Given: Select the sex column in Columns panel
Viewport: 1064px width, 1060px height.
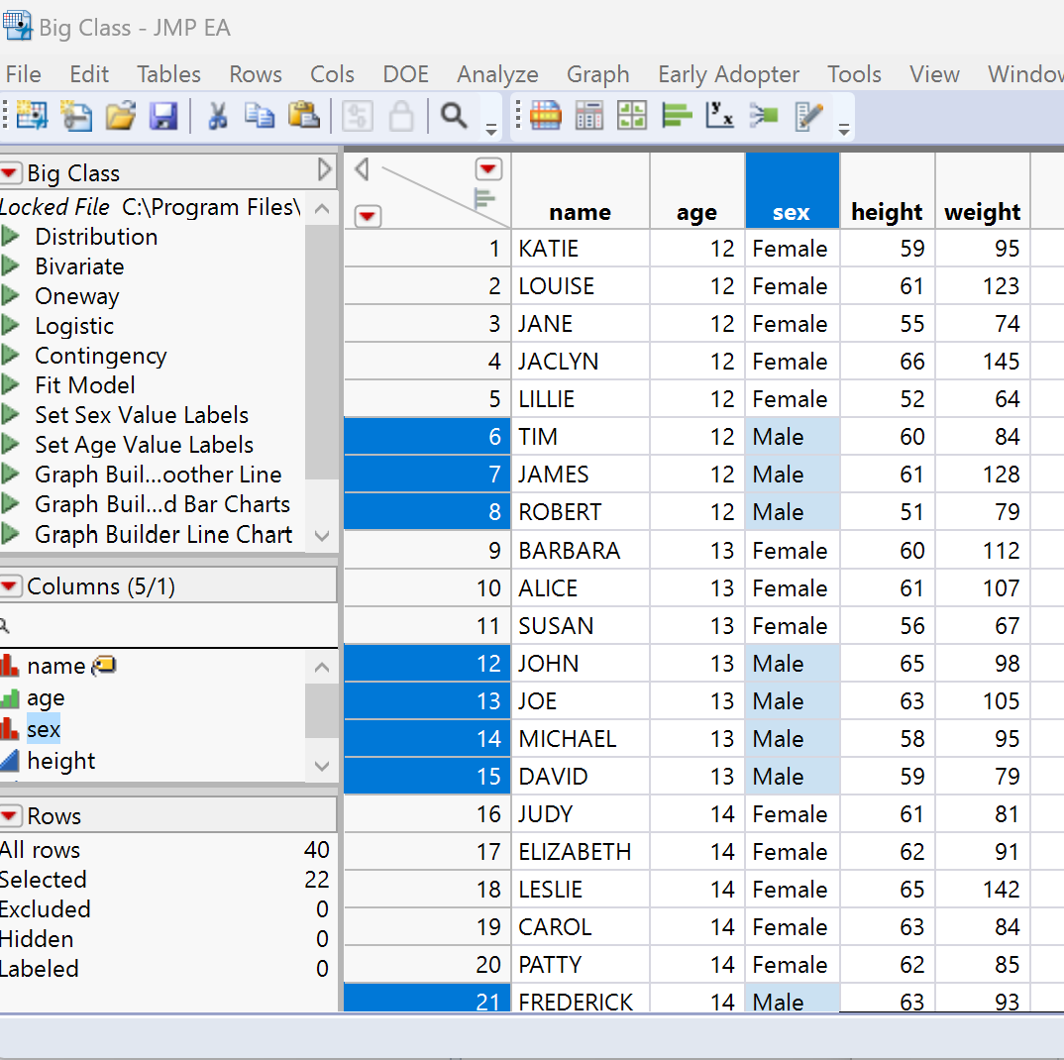Looking at the screenshot, I should point(44,729).
